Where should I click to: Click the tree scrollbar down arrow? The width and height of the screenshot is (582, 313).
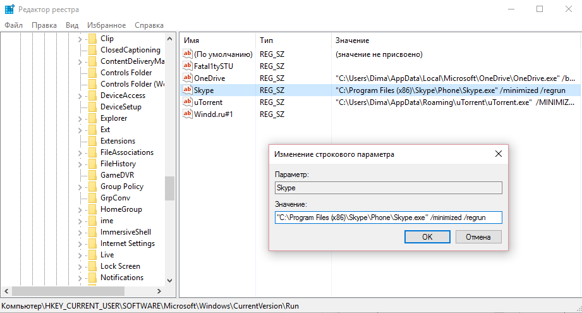tap(169, 281)
